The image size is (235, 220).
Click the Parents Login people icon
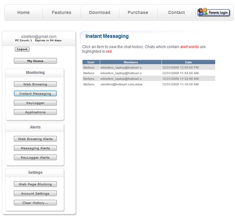point(203,12)
